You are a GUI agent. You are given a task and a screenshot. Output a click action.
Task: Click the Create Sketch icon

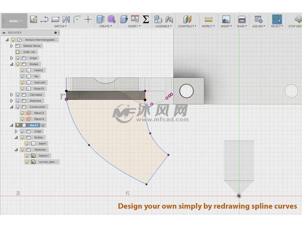coord(33,19)
